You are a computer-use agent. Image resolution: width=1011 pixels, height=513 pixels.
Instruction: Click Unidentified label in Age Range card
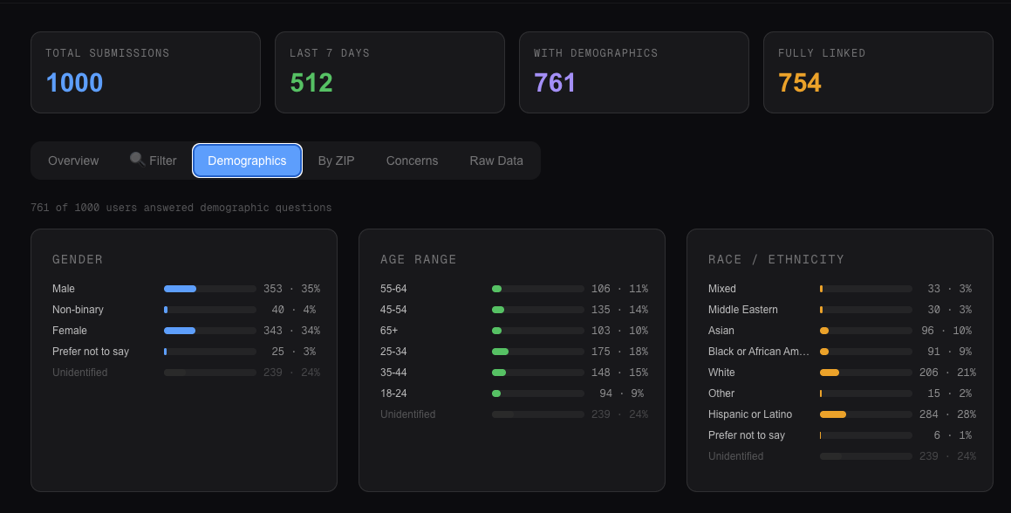pos(408,414)
